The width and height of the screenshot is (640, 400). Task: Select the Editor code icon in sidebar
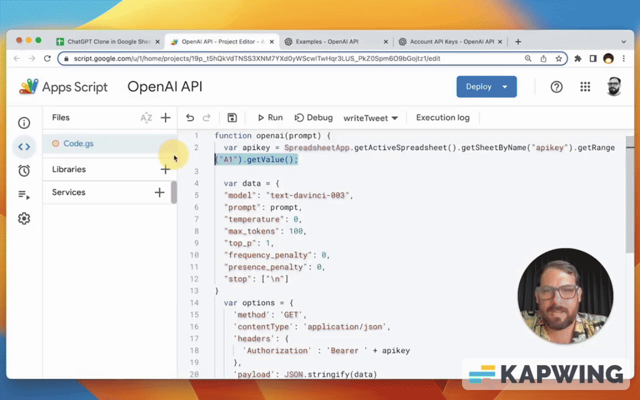point(24,147)
